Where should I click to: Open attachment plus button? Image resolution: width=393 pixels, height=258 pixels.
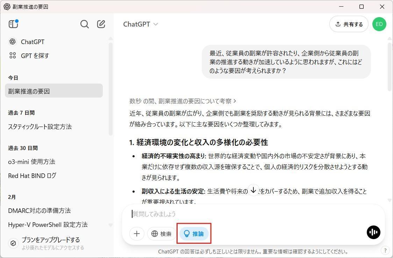(x=137, y=234)
